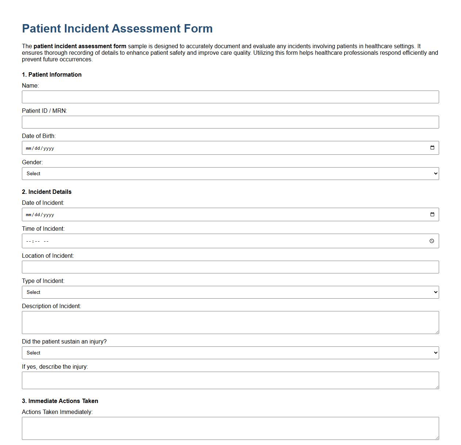Click the clock icon for Time of Incident

[432, 241]
